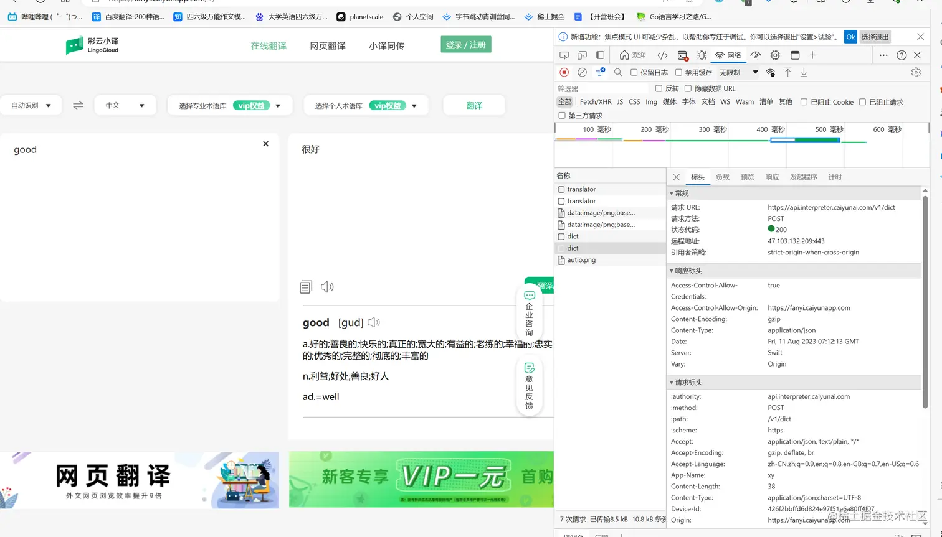Toggle inspect element picker in DevTools

[564, 55]
